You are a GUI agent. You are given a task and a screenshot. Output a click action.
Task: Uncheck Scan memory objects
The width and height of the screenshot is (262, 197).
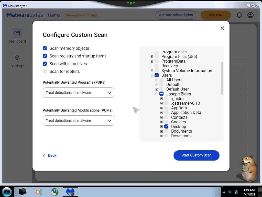(x=45, y=48)
